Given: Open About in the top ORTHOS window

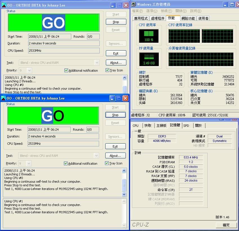Looking at the screenshot, I should click(x=116, y=63).
